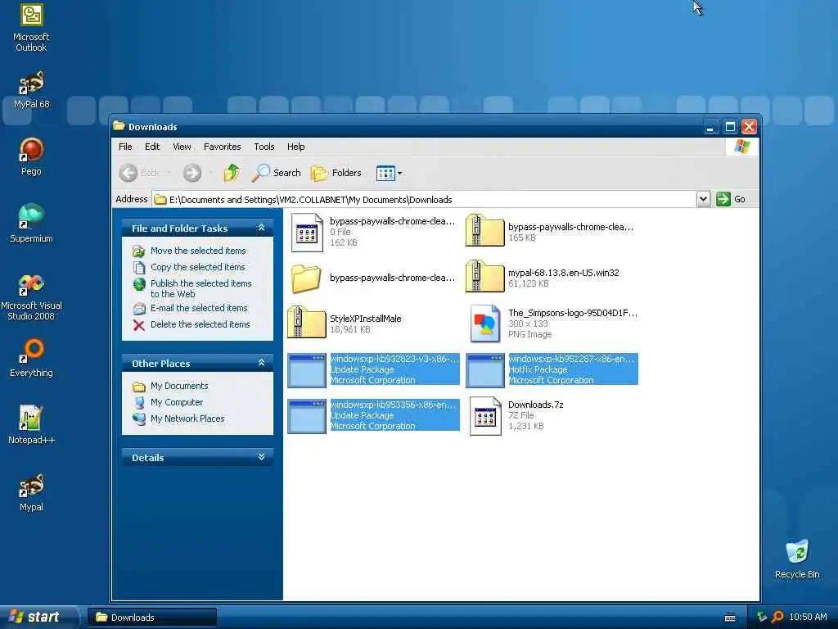Screen dimensions: 838x629
Task: Select Microsoft Visual Studio 2008 shortcut
Action: click(31, 296)
